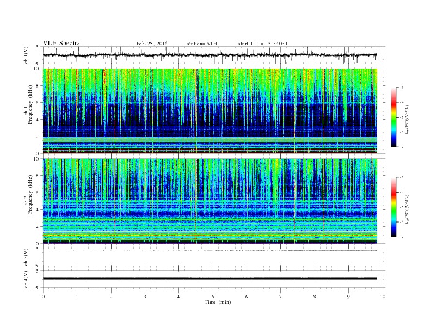Click the ch.1 spectrogram panel
The height and width of the screenshot is (333, 431).
tap(210, 111)
